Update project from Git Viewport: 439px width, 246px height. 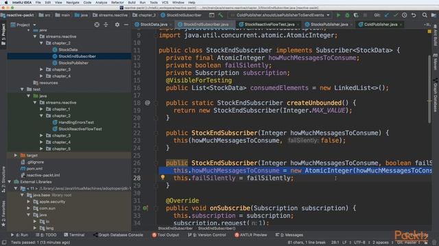click(387, 15)
